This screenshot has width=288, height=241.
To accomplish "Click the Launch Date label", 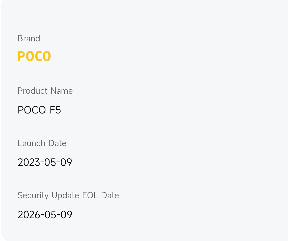I will coord(42,143).
